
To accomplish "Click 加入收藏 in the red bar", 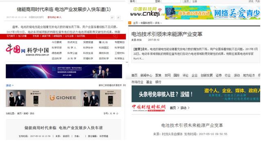I will coord(22,36).
